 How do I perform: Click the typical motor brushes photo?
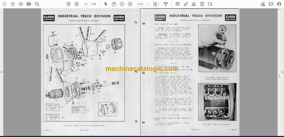click(217, 102)
